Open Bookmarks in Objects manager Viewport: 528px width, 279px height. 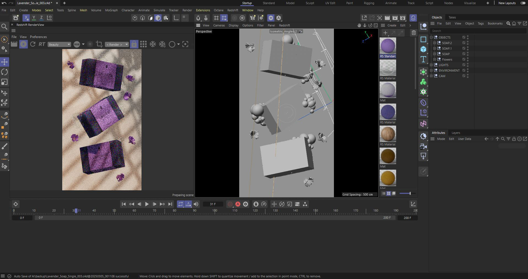click(x=495, y=23)
